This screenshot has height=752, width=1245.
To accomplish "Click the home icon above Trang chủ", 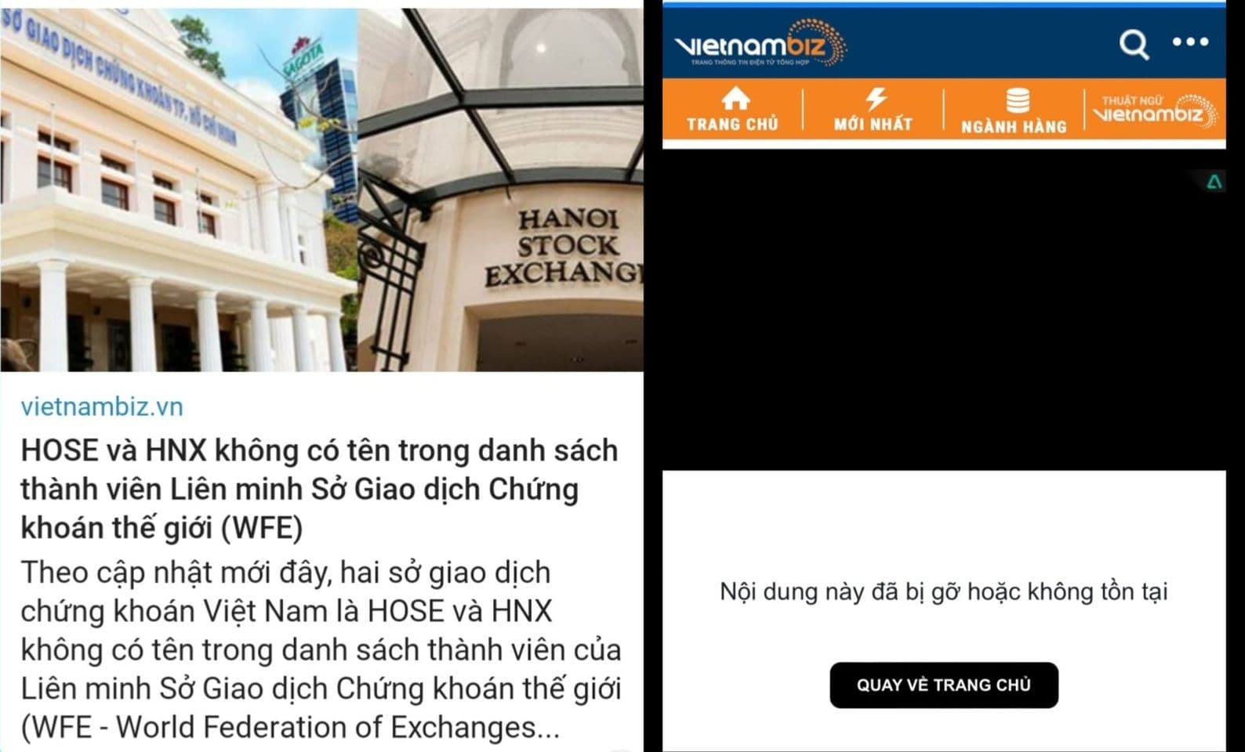I will [735, 99].
